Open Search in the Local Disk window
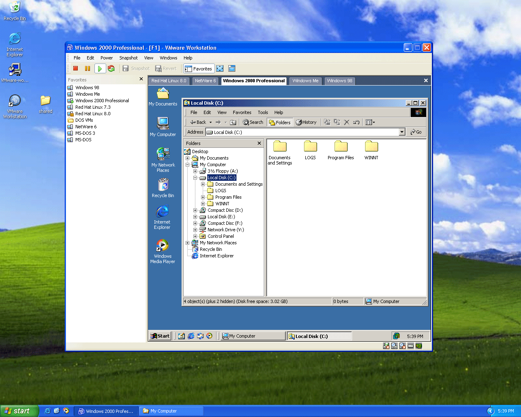This screenshot has height=417, width=521. [x=253, y=122]
